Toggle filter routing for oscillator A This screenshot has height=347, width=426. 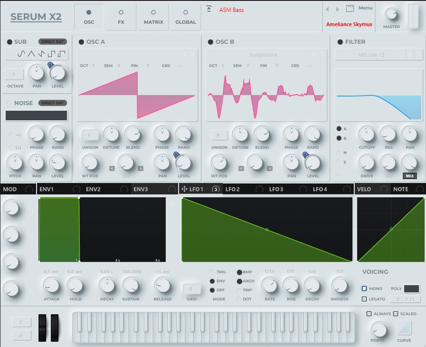pos(339,129)
